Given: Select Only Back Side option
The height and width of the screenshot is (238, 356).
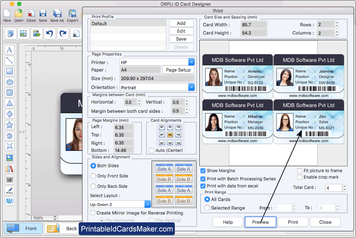Looking at the screenshot, I should pos(93,186).
